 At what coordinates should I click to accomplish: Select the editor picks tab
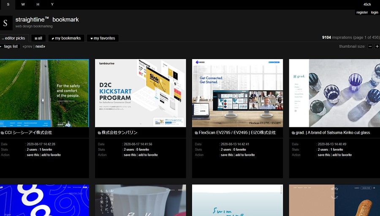(x=14, y=38)
